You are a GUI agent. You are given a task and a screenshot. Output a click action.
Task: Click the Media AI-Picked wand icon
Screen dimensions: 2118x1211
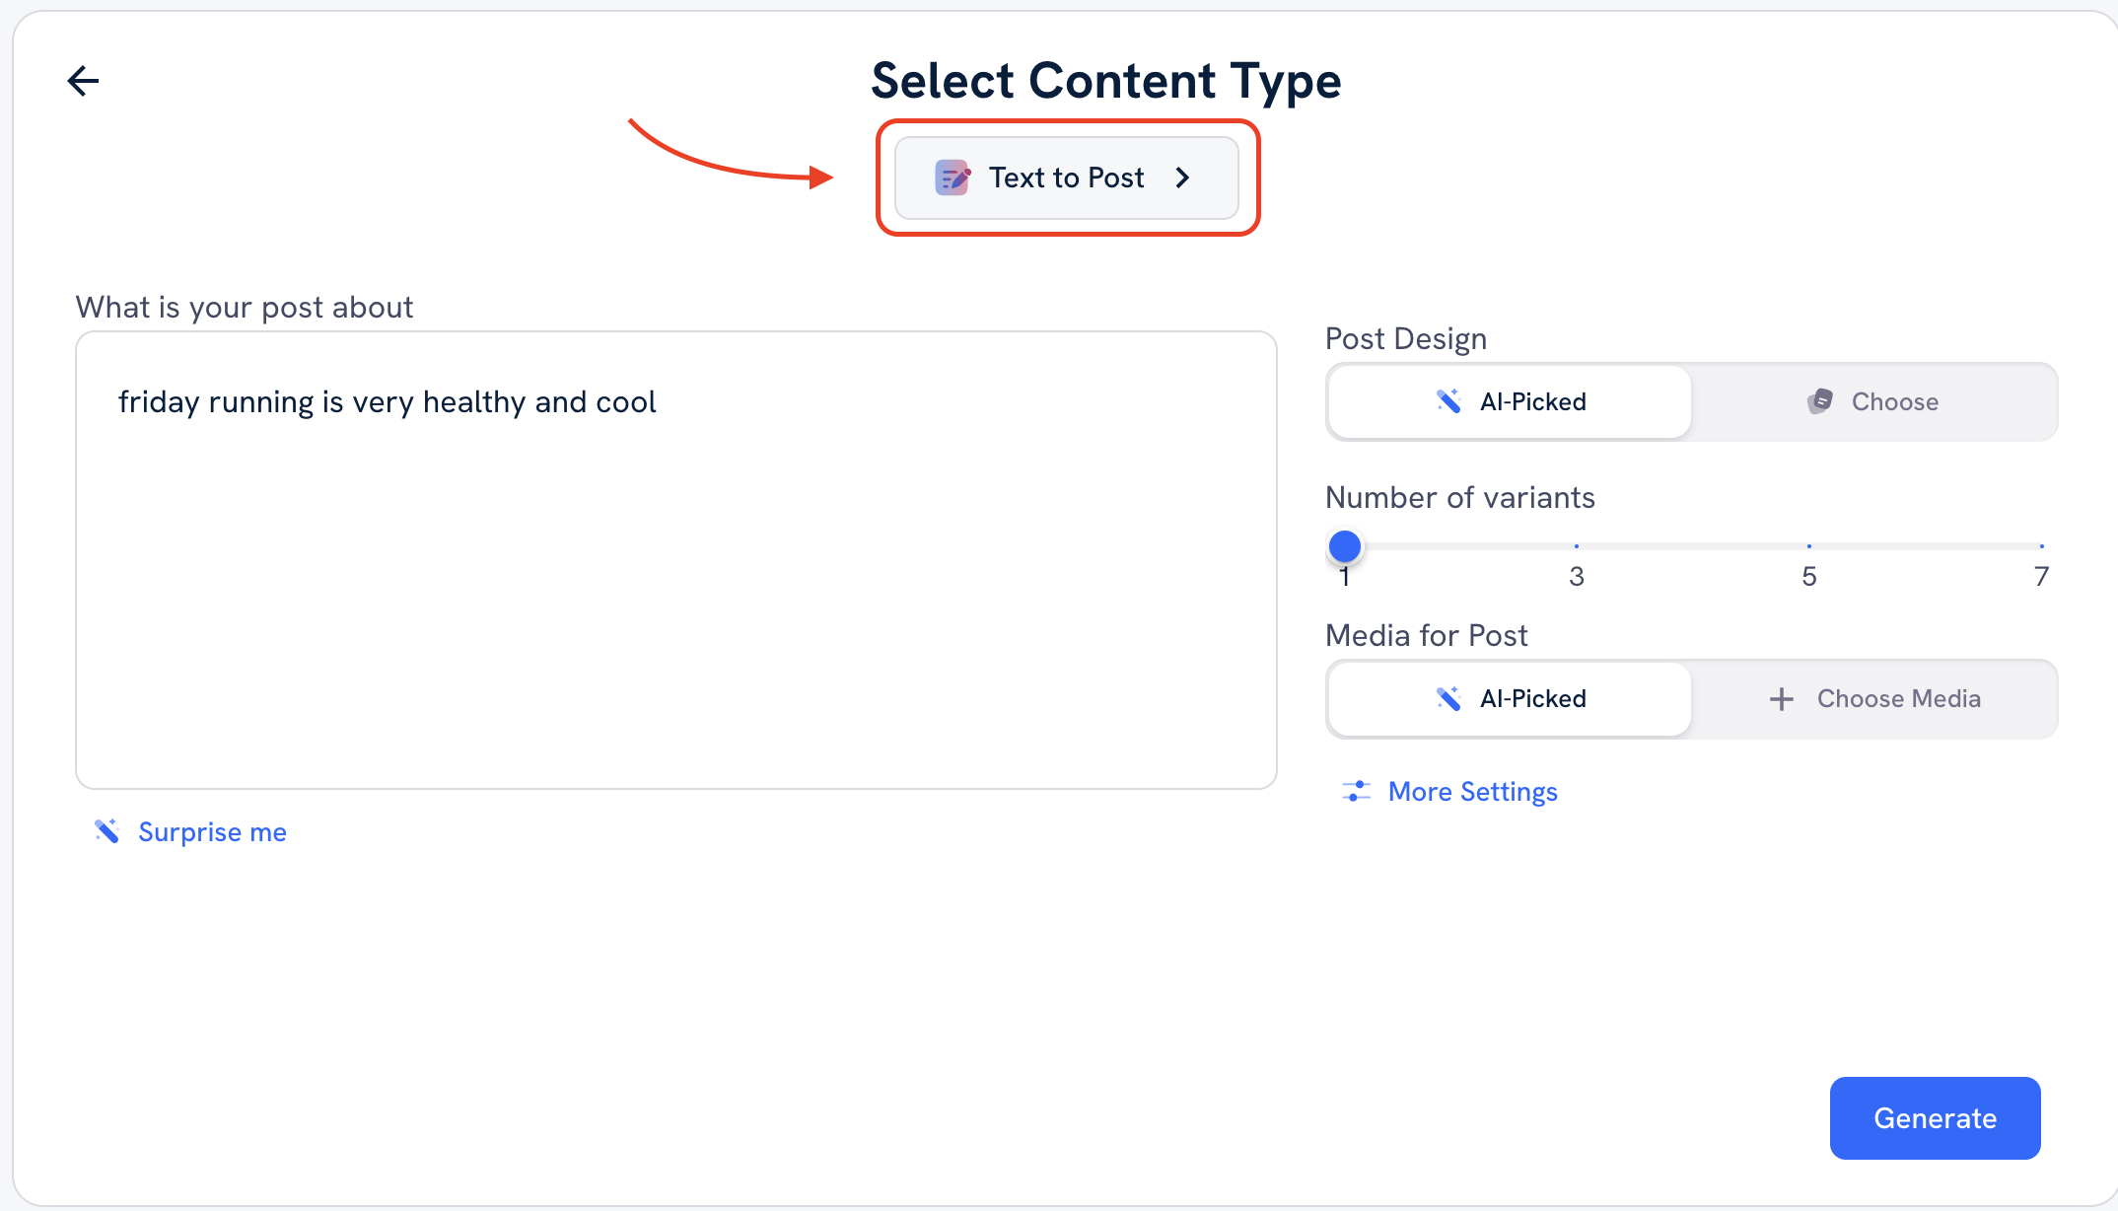point(1448,698)
